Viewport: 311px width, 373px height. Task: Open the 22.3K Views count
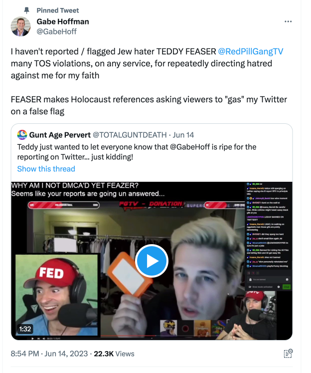[x=114, y=354]
